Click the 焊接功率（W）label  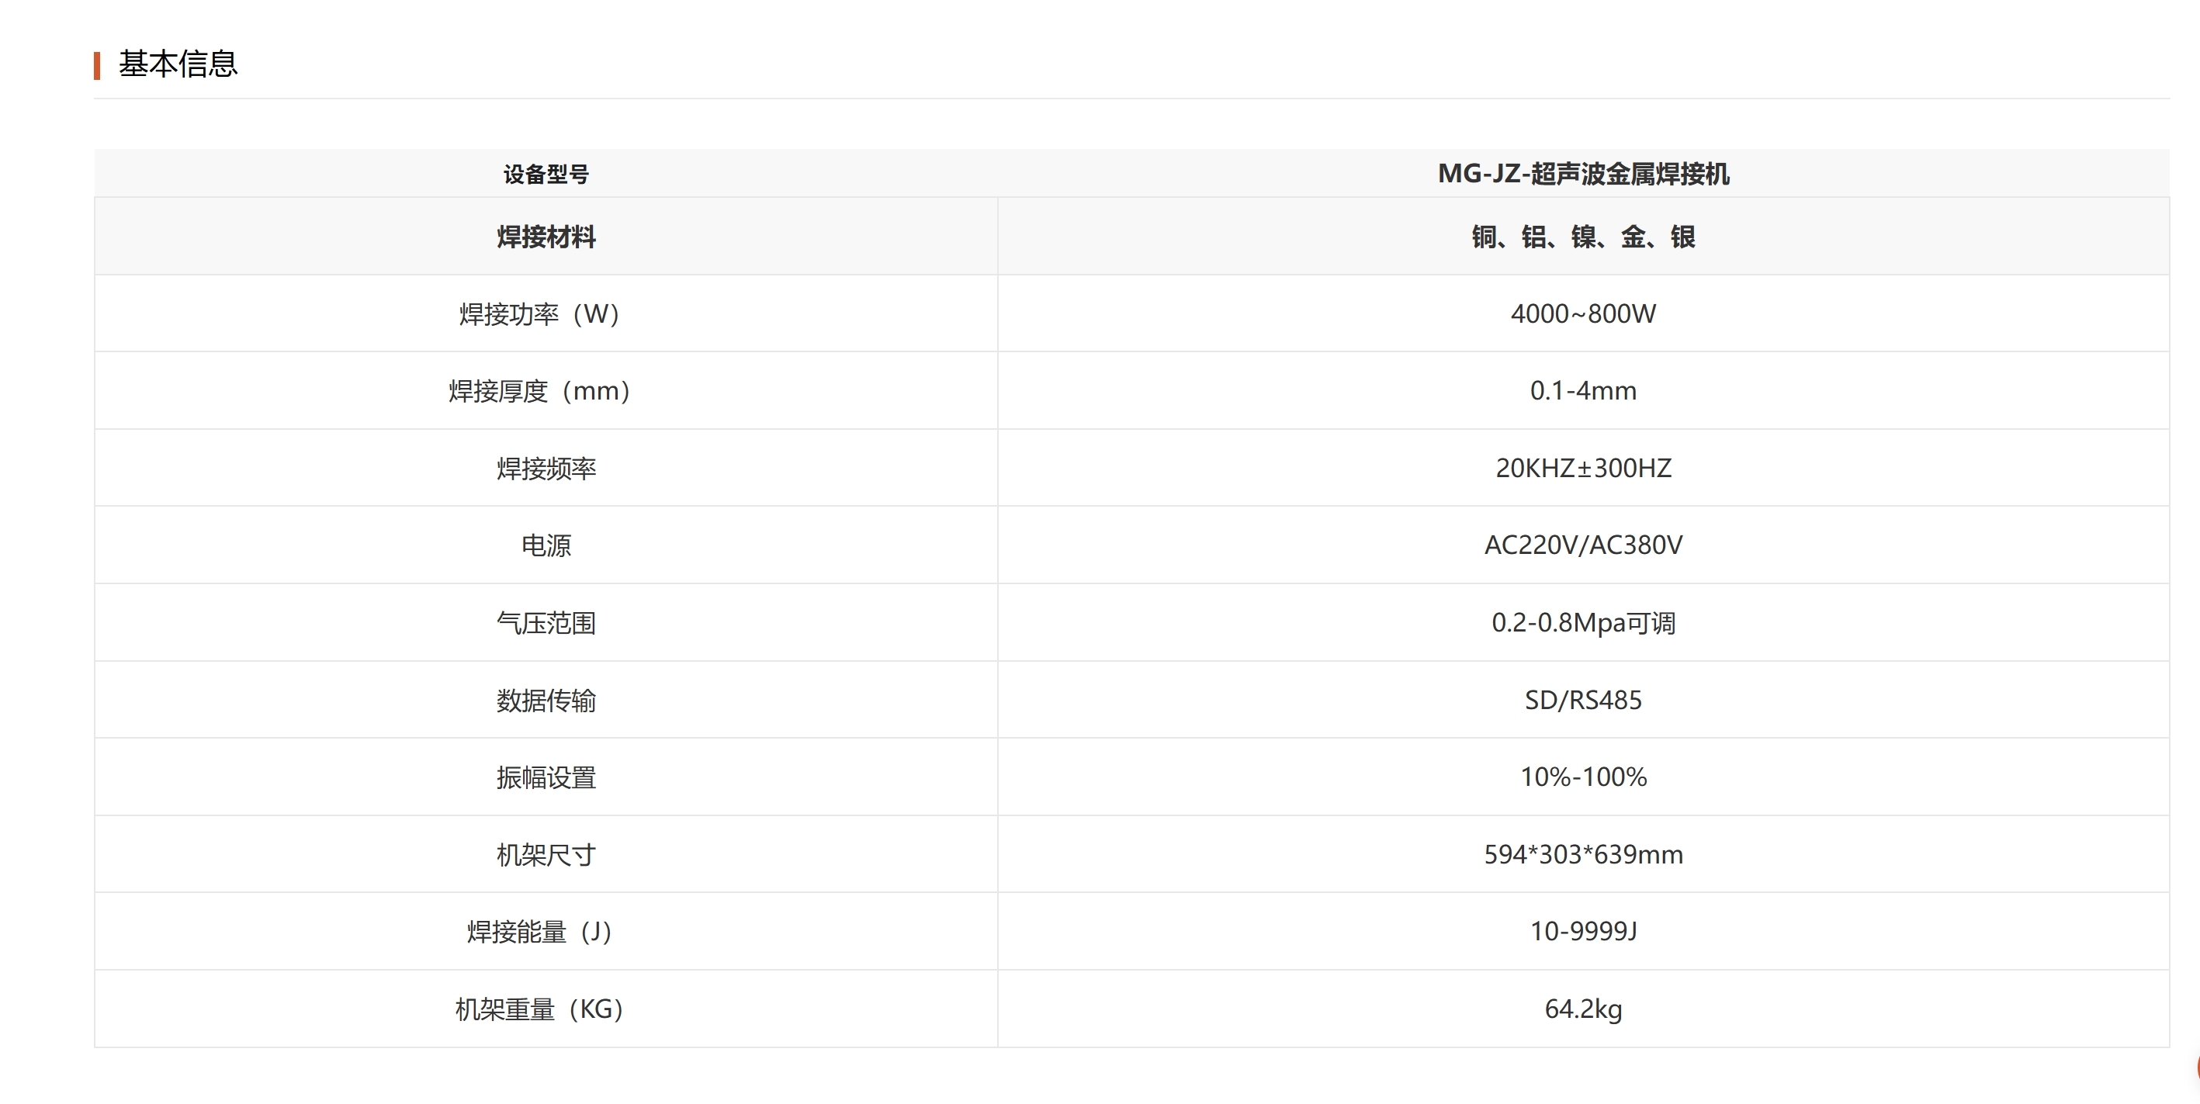click(x=539, y=314)
